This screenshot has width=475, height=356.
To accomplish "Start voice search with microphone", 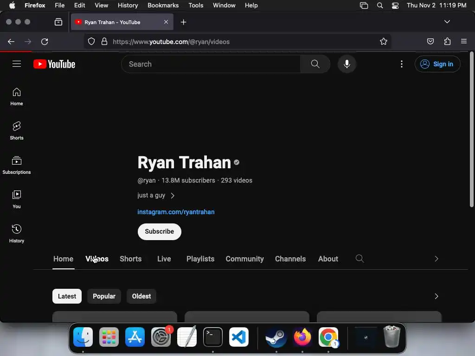I will pos(347,64).
